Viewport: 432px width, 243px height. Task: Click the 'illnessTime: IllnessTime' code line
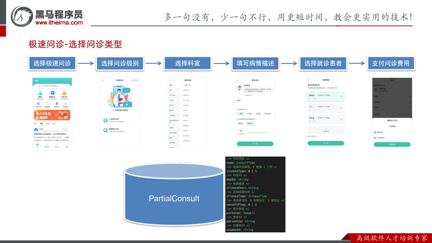click(x=247, y=196)
